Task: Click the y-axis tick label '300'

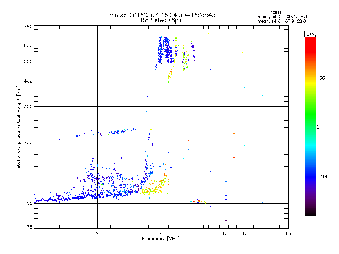Action: (x=28, y=106)
